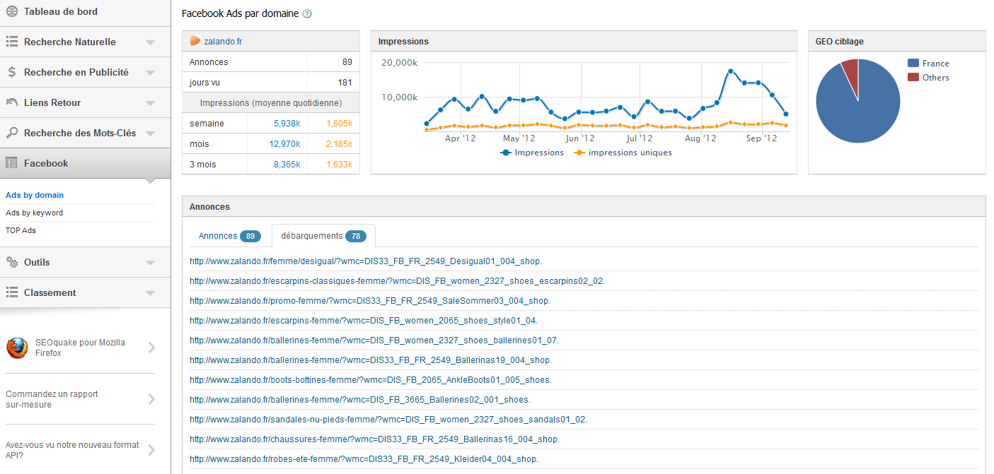The height and width of the screenshot is (474, 994).
Task: Select Facebook section in sidebar
Action: (85, 163)
